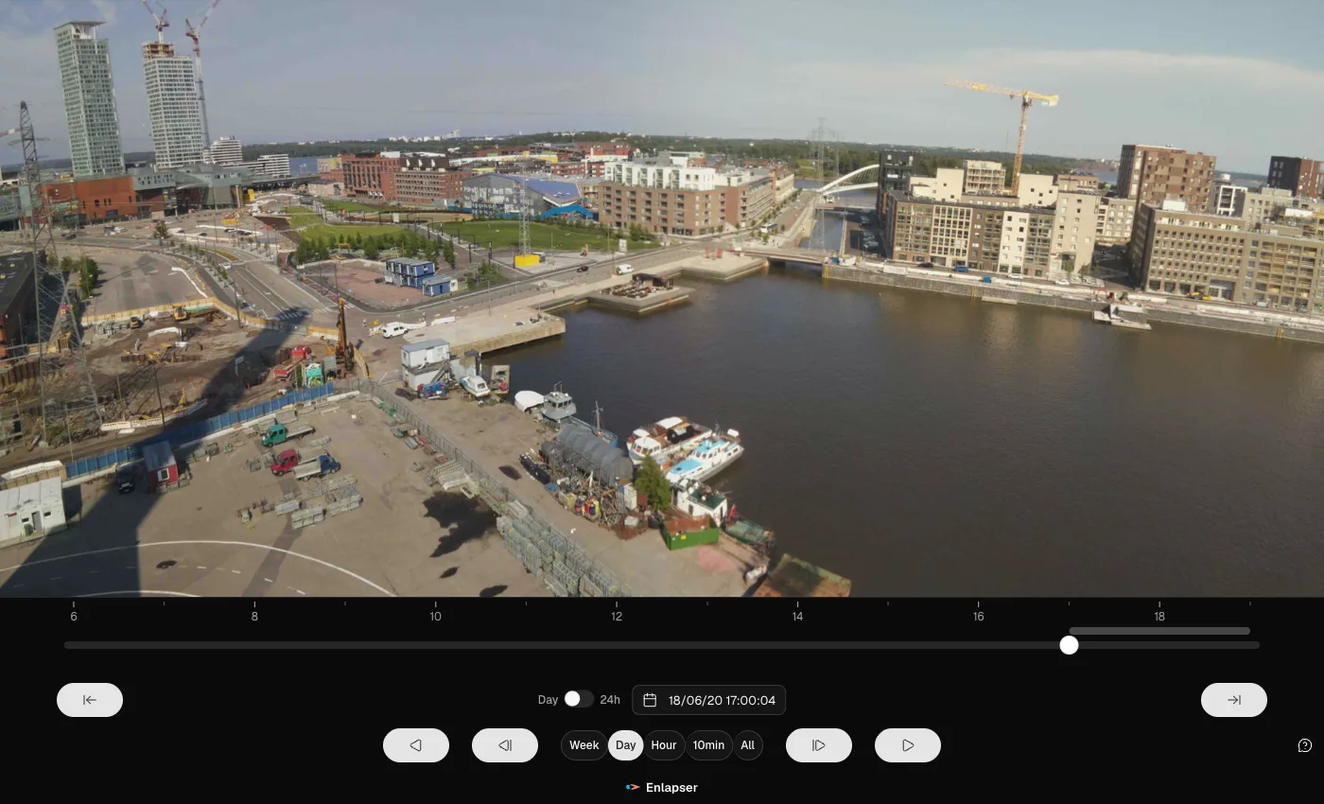Open the Enlapser logo link
1324x804 pixels.
pyautogui.click(x=662, y=787)
